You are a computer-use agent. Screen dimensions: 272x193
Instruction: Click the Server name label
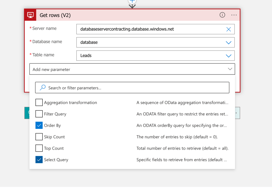click(44, 28)
